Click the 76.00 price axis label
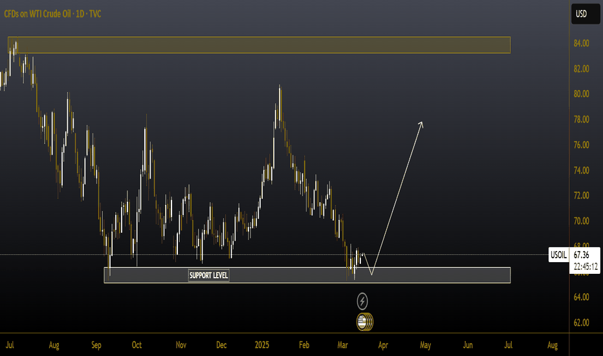This screenshot has height=356, width=603. tap(581, 145)
